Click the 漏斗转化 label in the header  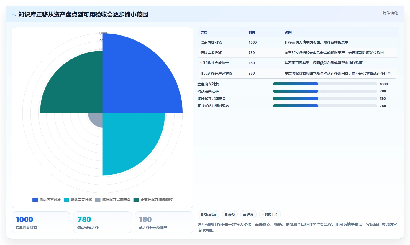(x=390, y=13)
